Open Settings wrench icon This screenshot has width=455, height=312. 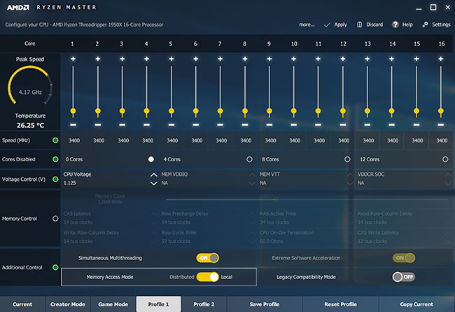(x=425, y=25)
